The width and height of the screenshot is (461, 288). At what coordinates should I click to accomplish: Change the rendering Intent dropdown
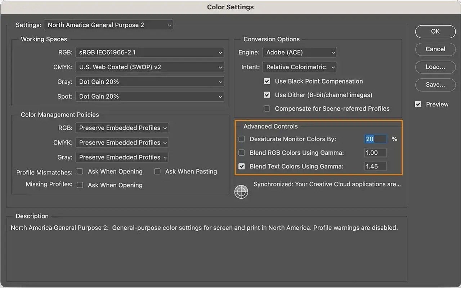[x=299, y=67]
